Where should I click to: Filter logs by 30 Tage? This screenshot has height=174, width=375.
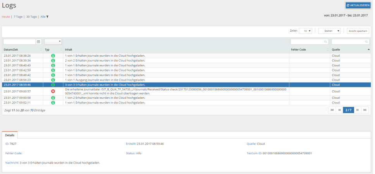coord(31,17)
